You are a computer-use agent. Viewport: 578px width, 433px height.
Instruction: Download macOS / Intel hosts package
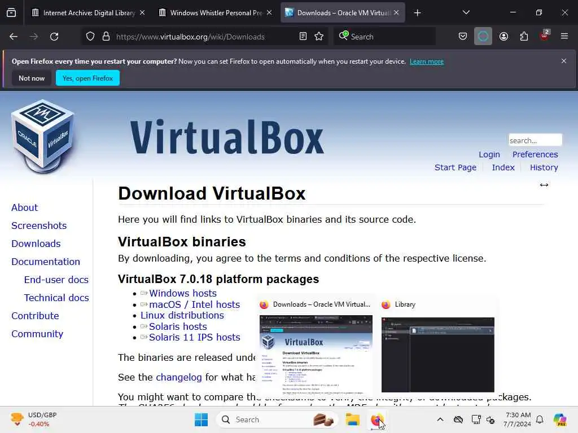[194, 304]
